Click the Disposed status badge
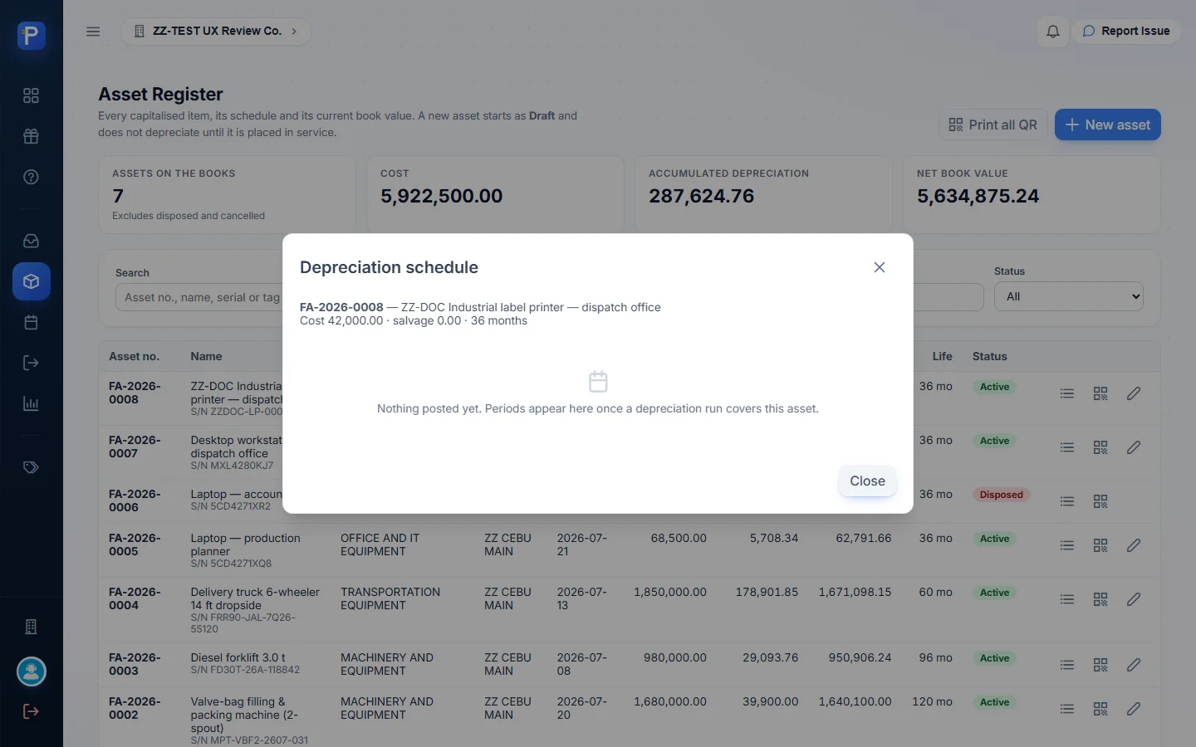This screenshot has height=747, width=1196. pyautogui.click(x=1001, y=495)
